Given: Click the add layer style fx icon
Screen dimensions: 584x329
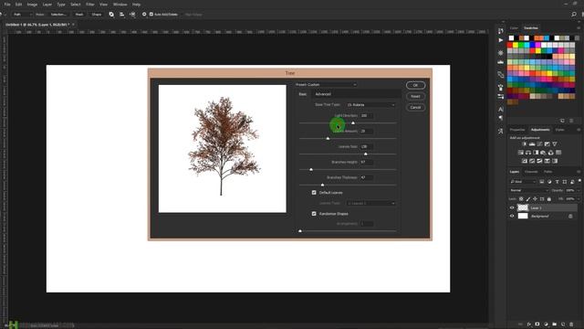Looking at the screenshot, I should (x=529, y=324).
